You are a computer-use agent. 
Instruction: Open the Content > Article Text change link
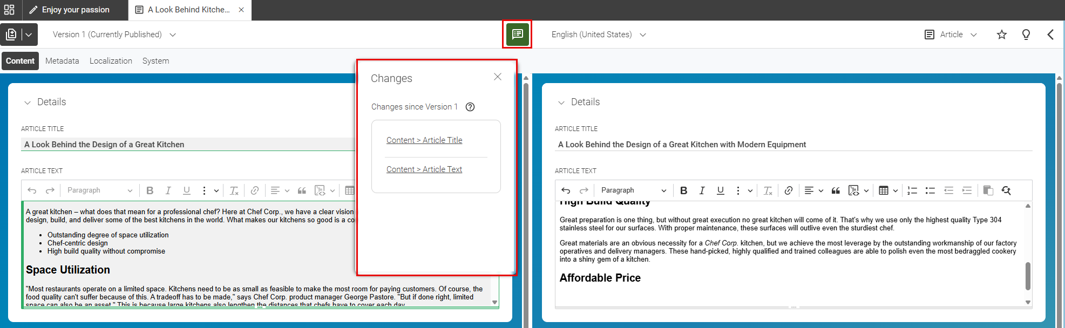pyautogui.click(x=424, y=169)
